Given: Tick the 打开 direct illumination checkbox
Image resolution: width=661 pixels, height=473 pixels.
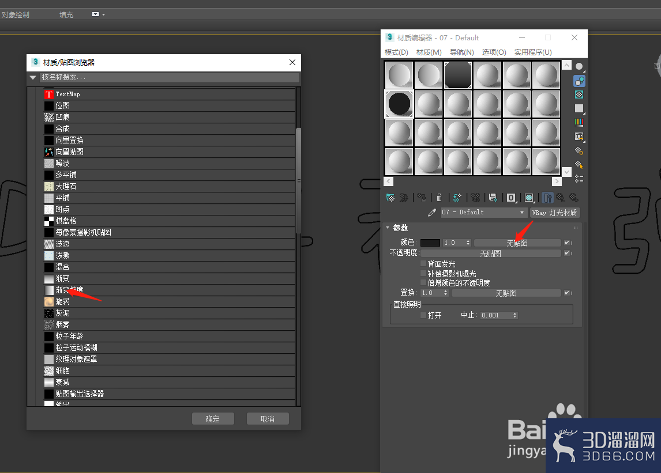Looking at the screenshot, I should (x=423, y=315).
